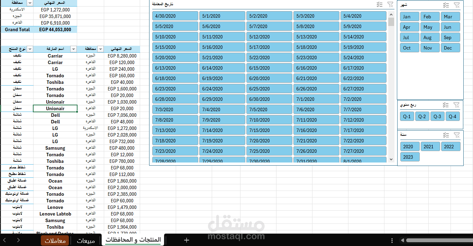
Task: Toggle multi-select in quarter slicer
Action: click(x=446, y=105)
